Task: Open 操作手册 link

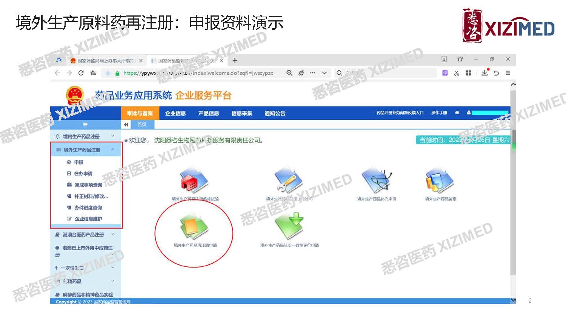Action: (x=439, y=113)
